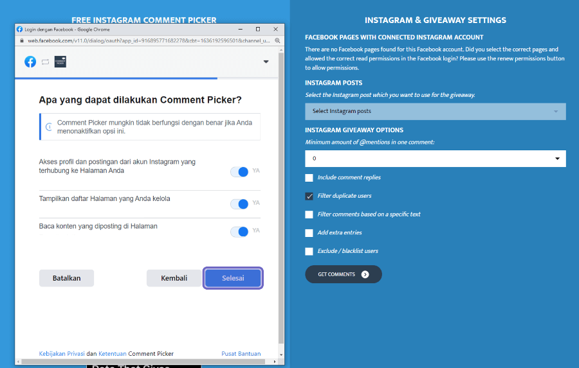This screenshot has height=368, width=579.
Task: Uncheck Filter duplicate users checkbox
Action: 309,196
